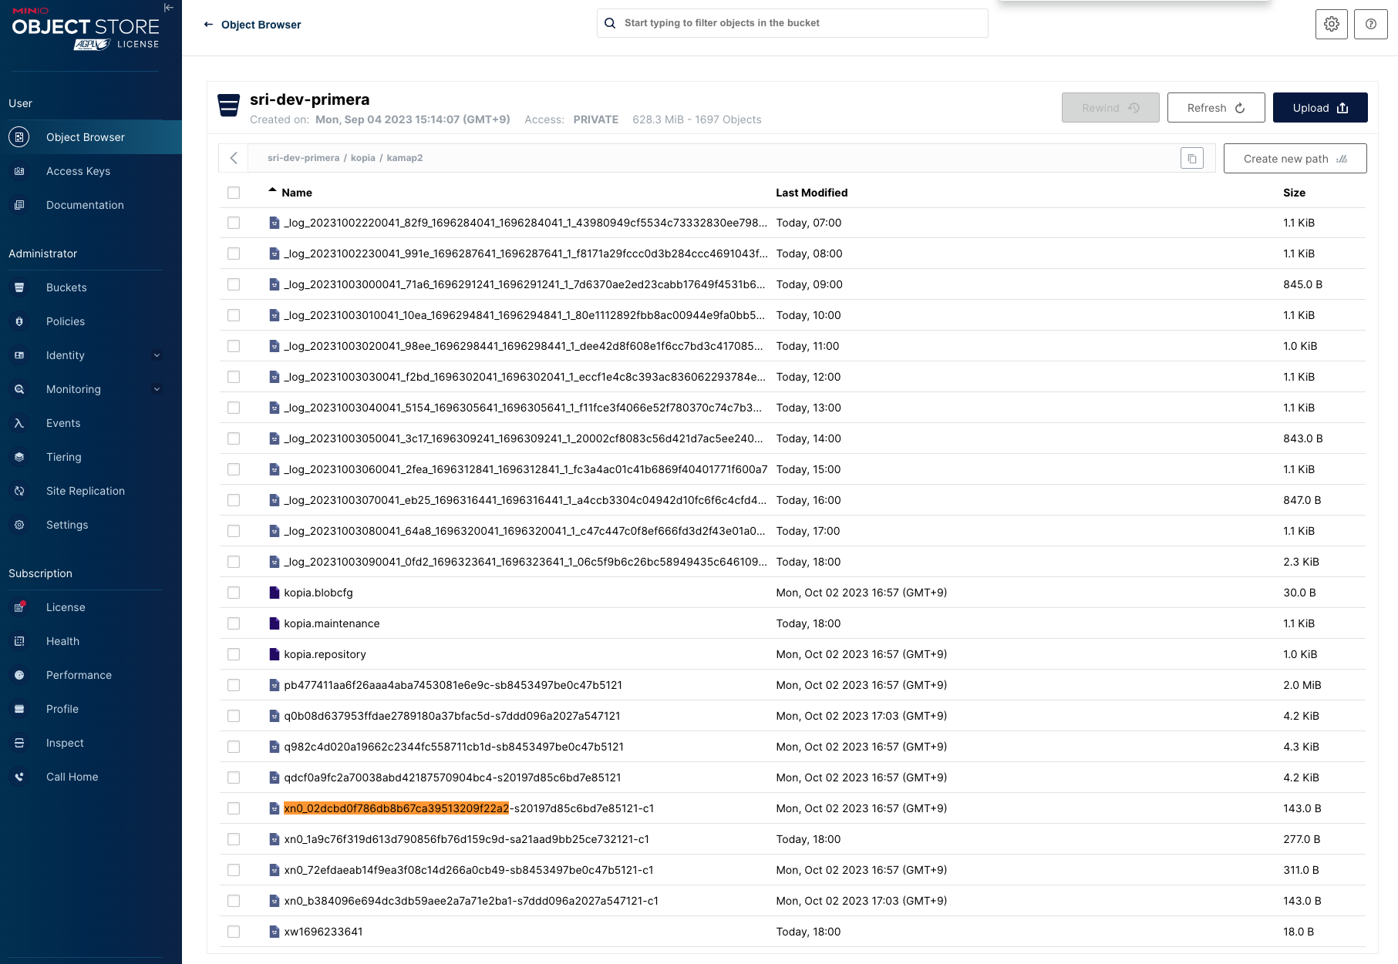The image size is (1398, 964).
Task: Open the Health subscription tool
Action: [62, 640]
